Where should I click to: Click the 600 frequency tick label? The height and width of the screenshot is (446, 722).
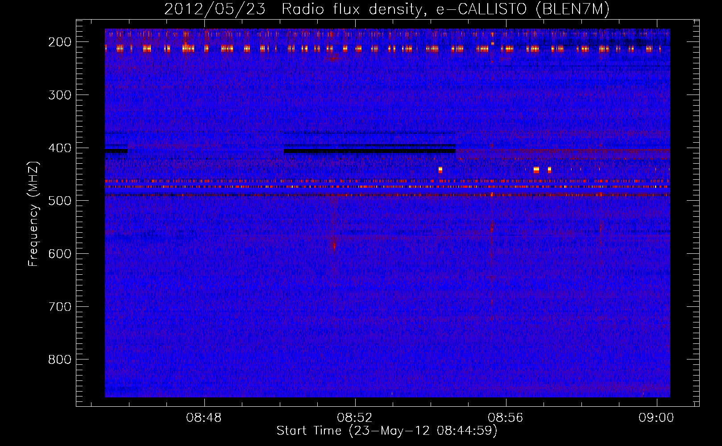[x=60, y=254]
